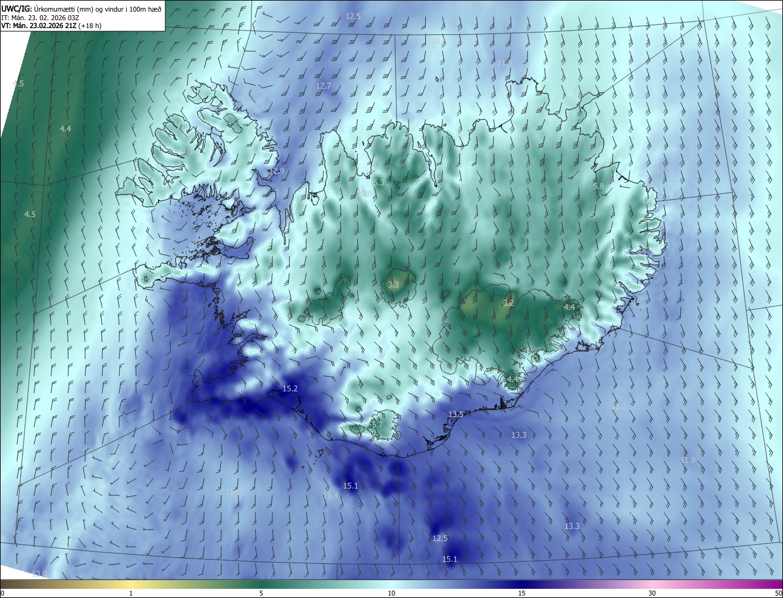Click the 12.7 value label
The image size is (783, 598).
tap(324, 86)
